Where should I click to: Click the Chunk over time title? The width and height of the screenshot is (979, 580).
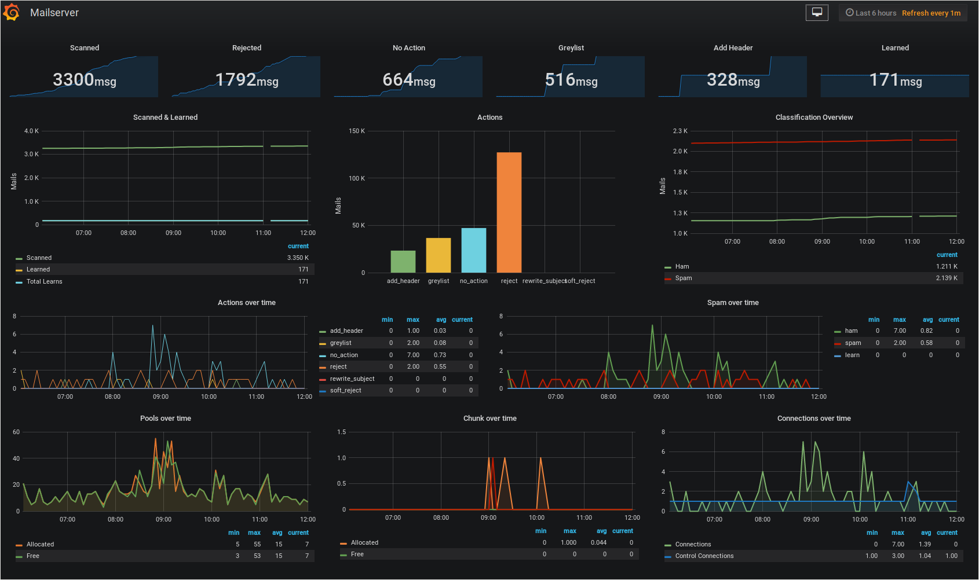490,419
